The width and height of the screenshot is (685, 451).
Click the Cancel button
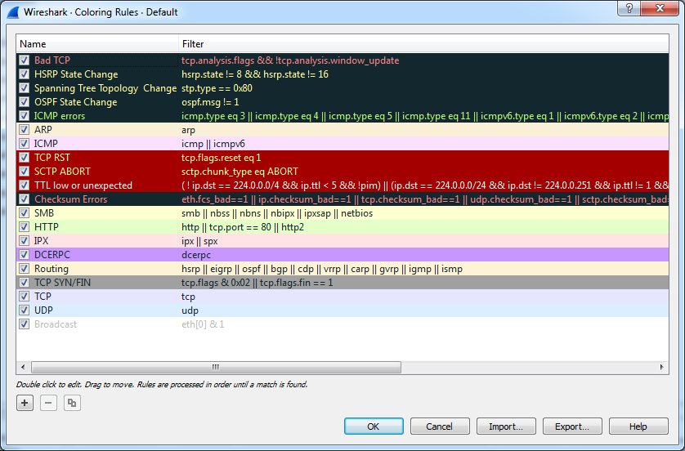click(x=440, y=426)
